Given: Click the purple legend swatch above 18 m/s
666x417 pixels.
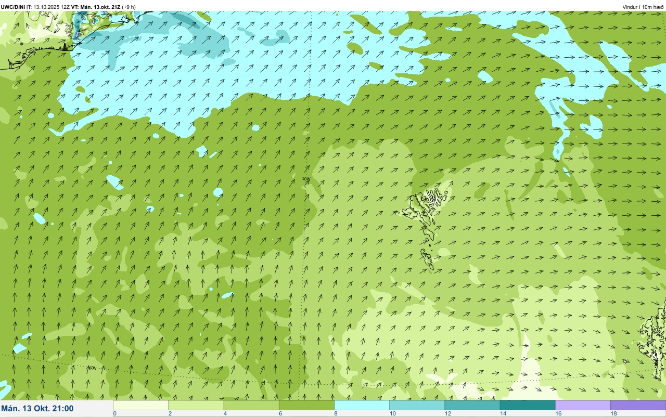Looking at the screenshot, I should (638, 405).
